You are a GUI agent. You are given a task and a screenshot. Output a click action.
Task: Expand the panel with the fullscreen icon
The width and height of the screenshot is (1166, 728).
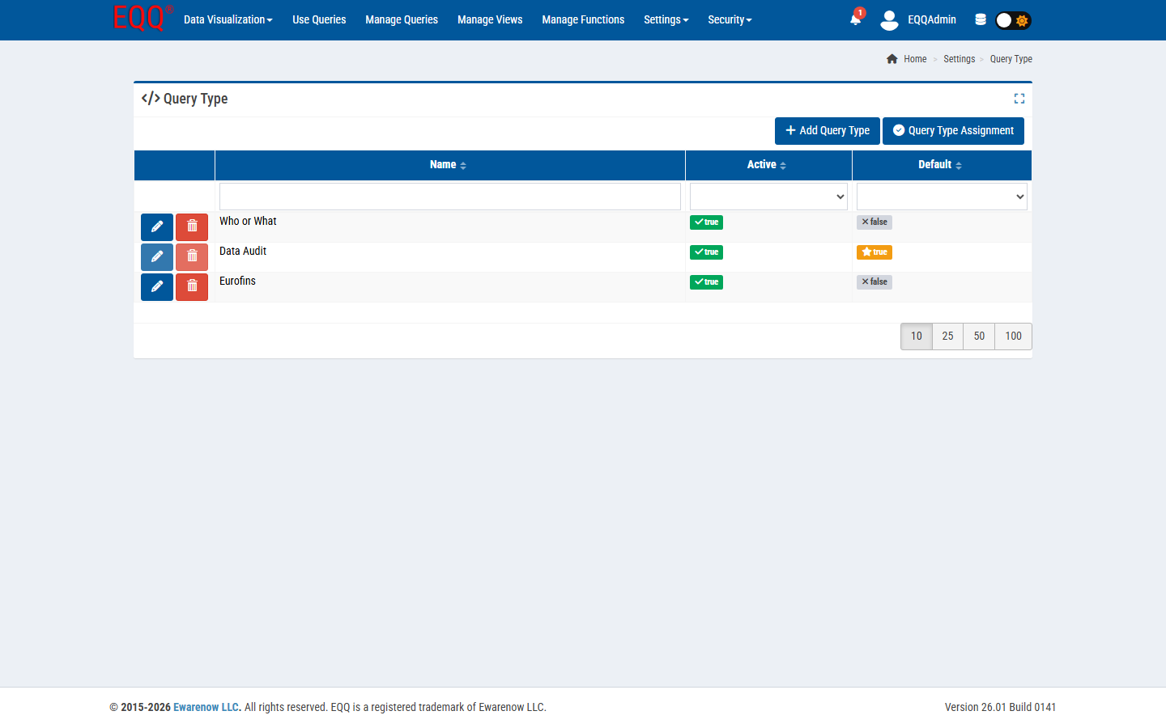1019,99
